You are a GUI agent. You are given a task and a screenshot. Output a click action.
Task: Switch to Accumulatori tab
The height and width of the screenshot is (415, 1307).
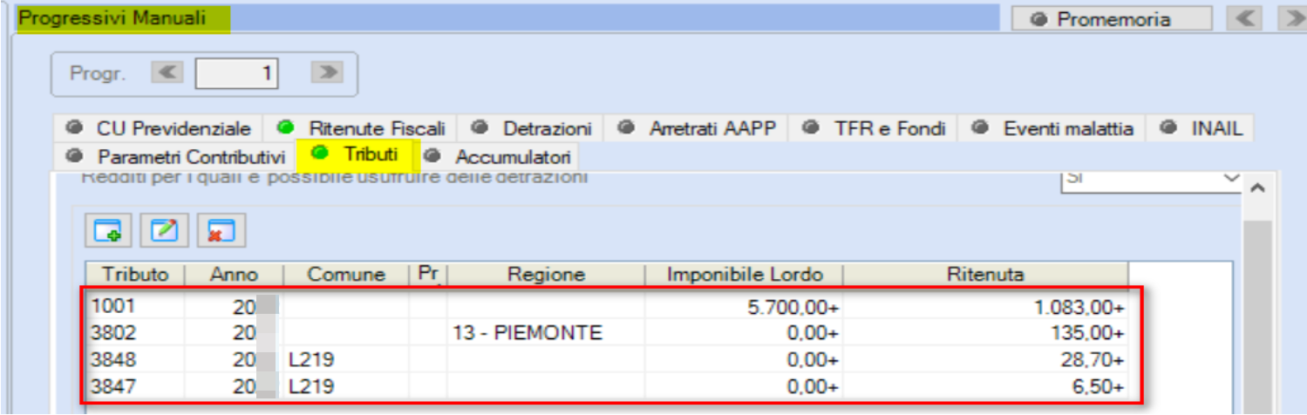500,157
